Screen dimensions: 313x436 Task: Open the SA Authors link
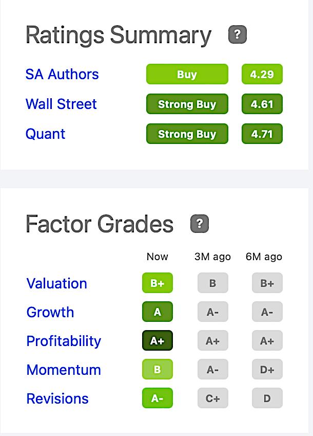point(62,74)
